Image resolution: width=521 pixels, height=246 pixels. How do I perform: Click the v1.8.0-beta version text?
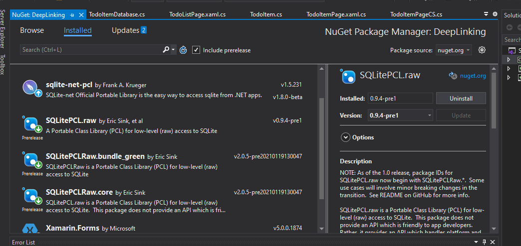point(287,98)
